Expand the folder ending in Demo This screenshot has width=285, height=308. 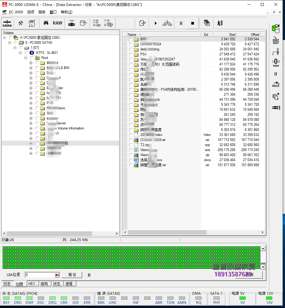tap(31, 108)
